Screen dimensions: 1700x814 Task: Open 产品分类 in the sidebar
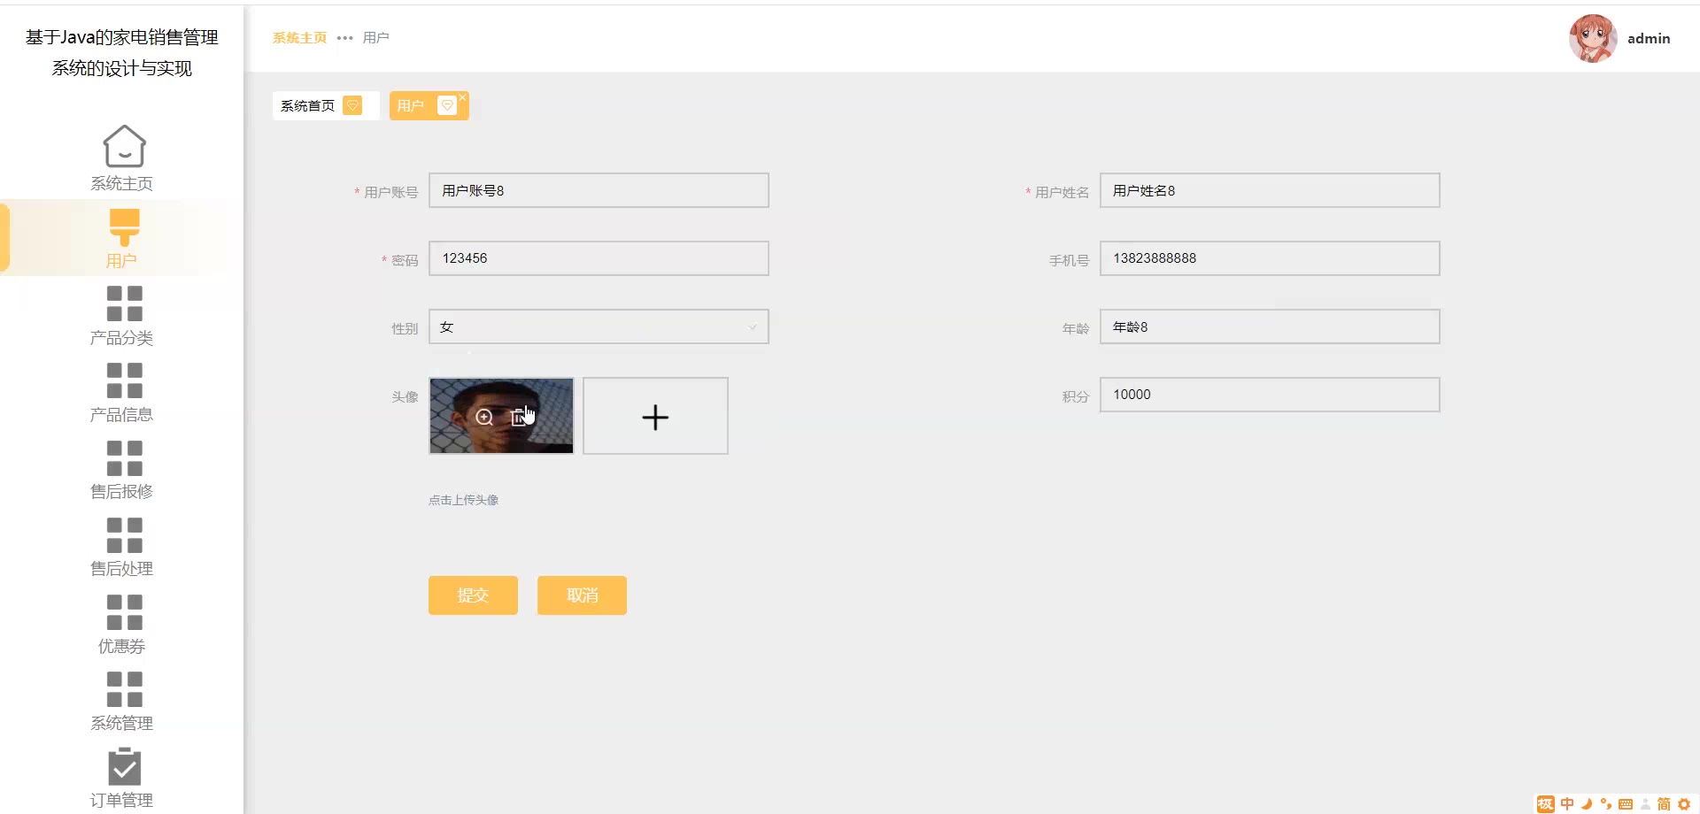coord(122,316)
